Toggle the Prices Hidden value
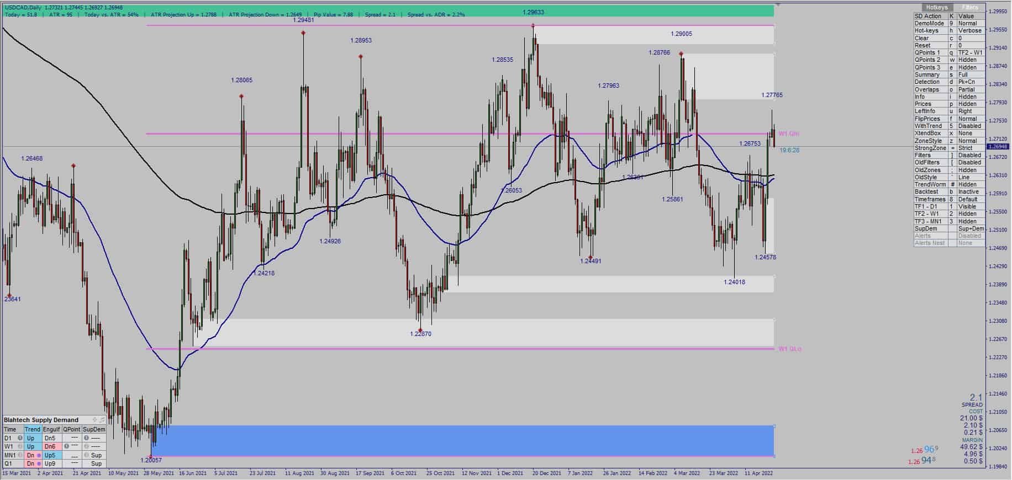1012x480 pixels. pos(971,104)
